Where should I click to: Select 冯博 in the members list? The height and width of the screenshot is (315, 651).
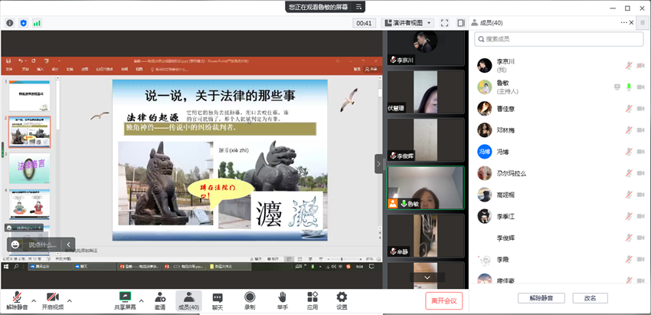click(x=503, y=152)
